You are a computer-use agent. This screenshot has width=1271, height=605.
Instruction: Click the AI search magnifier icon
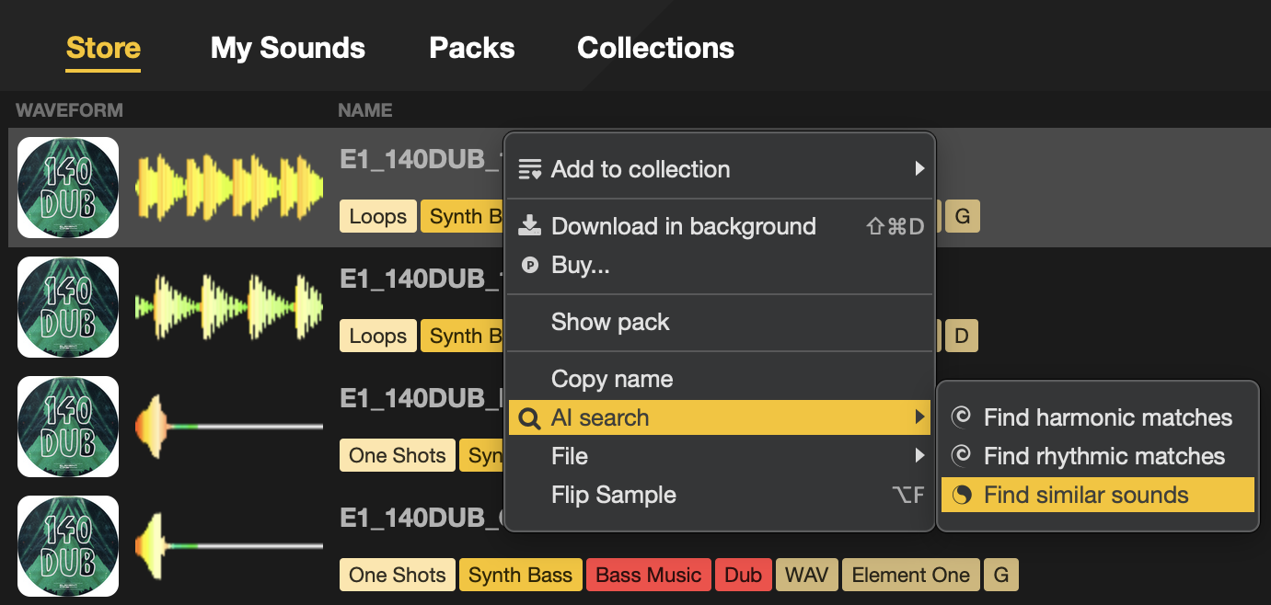[x=530, y=418]
